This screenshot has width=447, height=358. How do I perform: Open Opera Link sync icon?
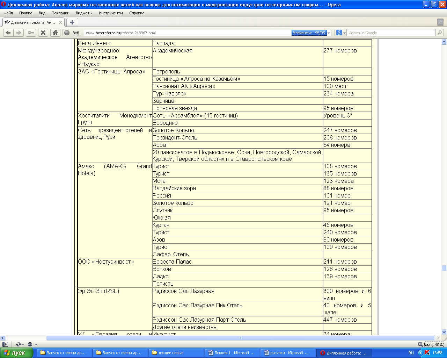coord(18,344)
